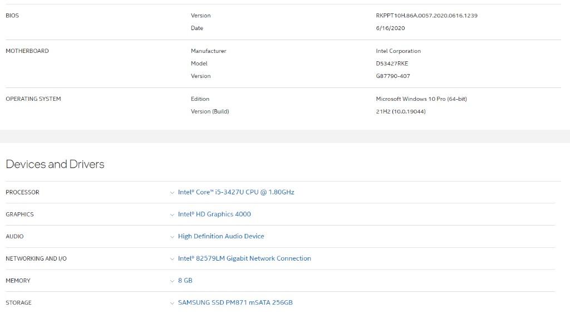Select BIOS date 6/16/2020 value
570x313 pixels.
[390, 28]
